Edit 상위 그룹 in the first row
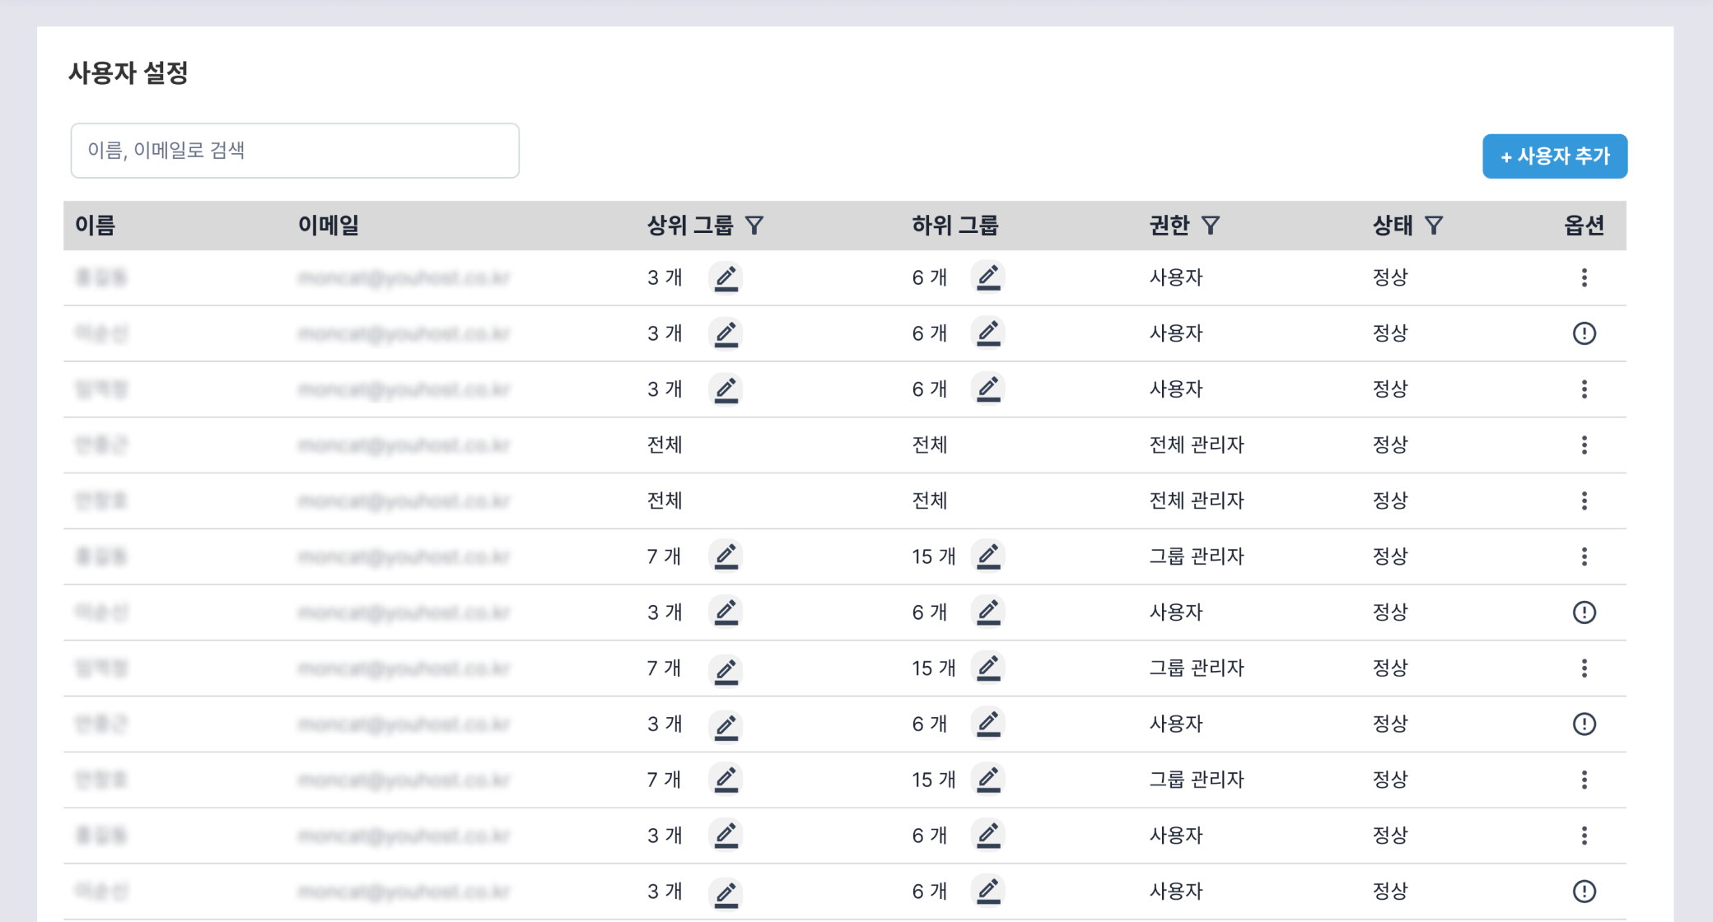The height and width of the screenshot is (922, 1713). click(726, 278)
